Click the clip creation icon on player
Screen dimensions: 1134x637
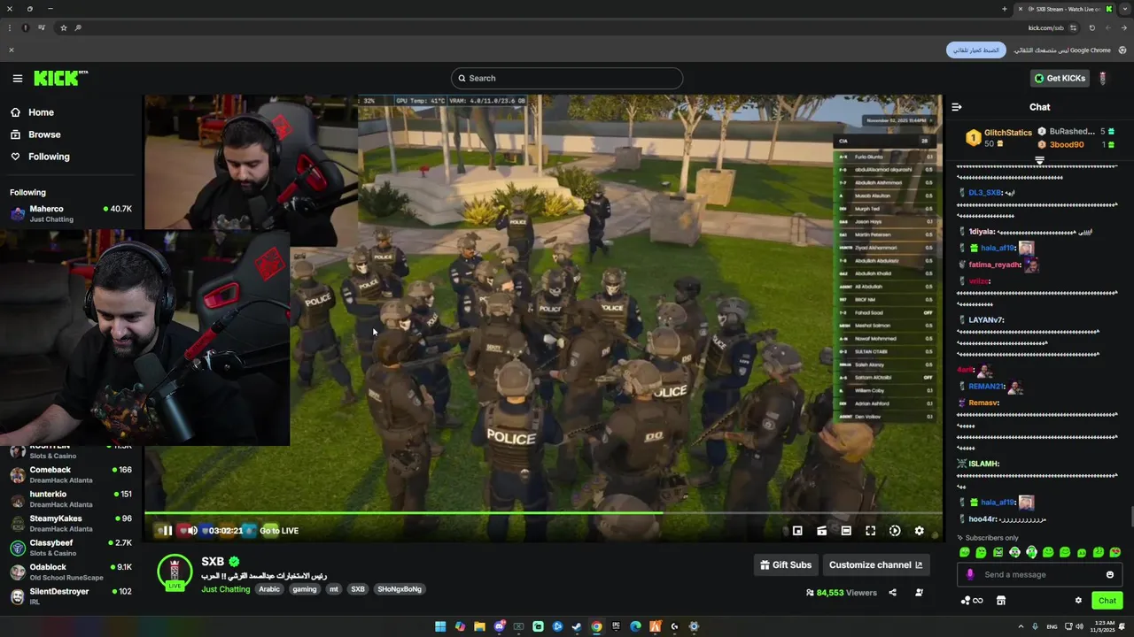[x=822, y=531]
